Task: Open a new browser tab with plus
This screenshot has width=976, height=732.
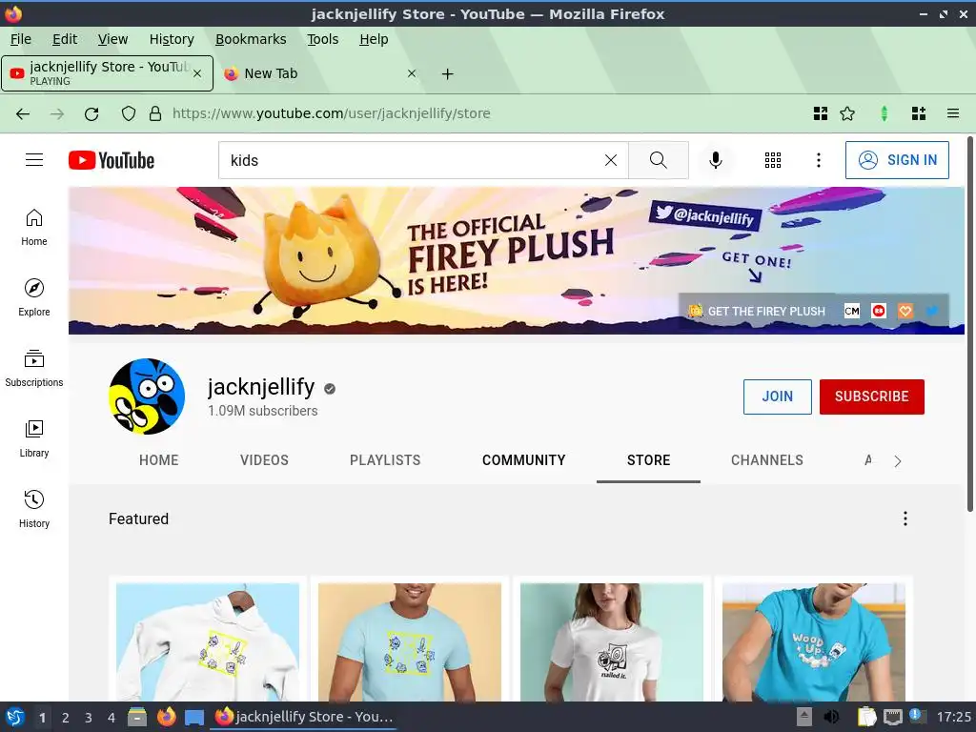Action: coord(448,74)
